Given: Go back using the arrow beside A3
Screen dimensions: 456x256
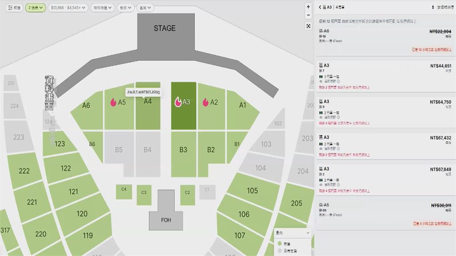Looking at the screenshot, I should (320, 7).
